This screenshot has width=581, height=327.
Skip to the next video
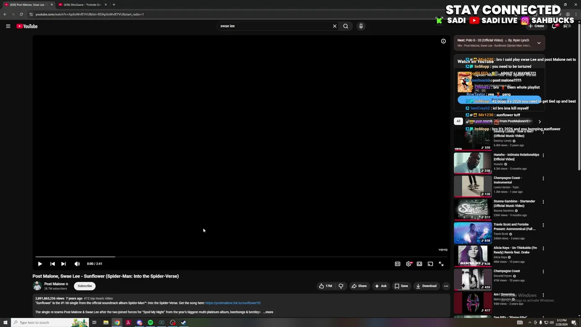(64, 264)
